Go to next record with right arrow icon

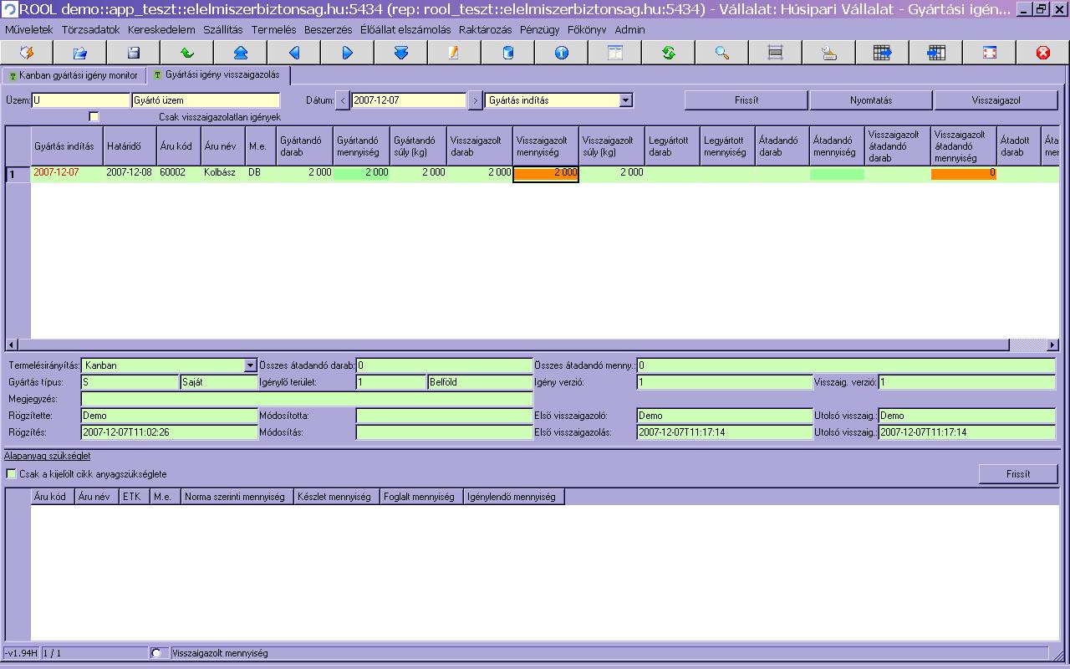348,53
